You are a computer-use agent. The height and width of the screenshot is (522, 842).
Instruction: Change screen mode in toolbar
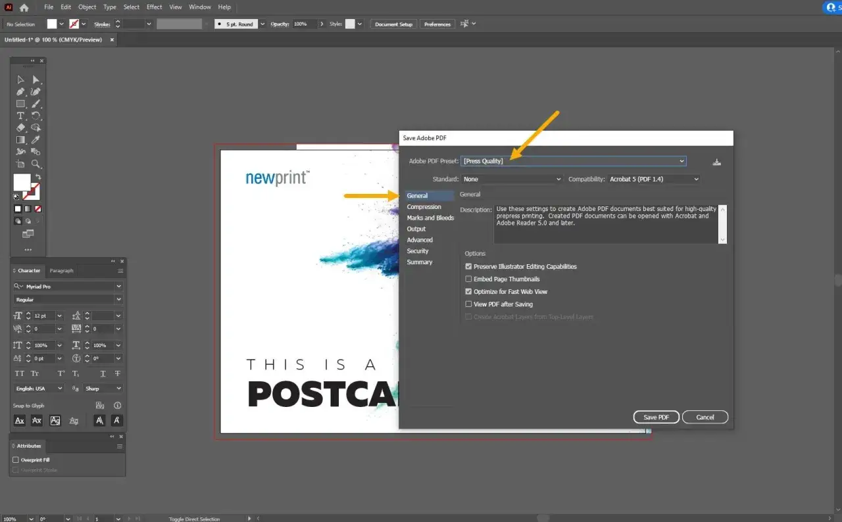coord(28,234)
